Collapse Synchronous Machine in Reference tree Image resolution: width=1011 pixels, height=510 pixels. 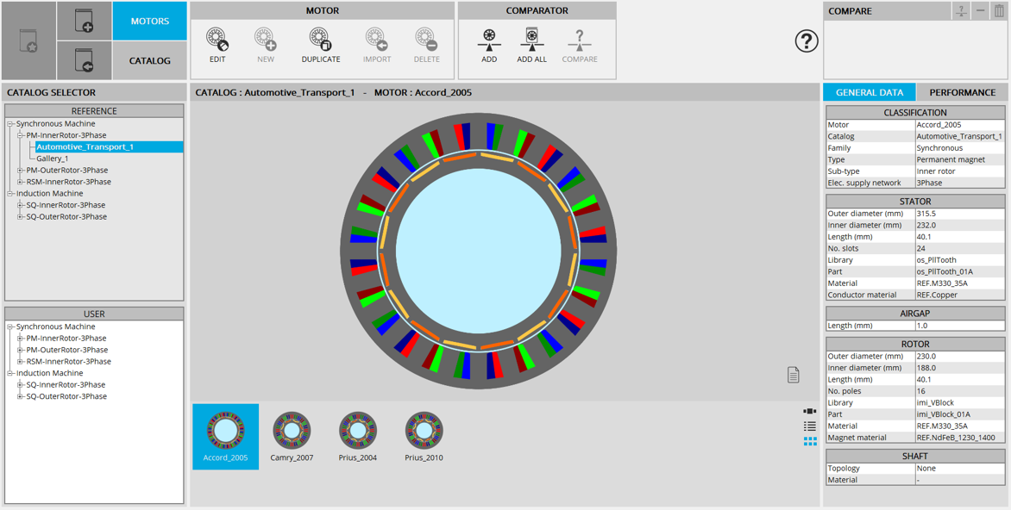pos(10,124)
